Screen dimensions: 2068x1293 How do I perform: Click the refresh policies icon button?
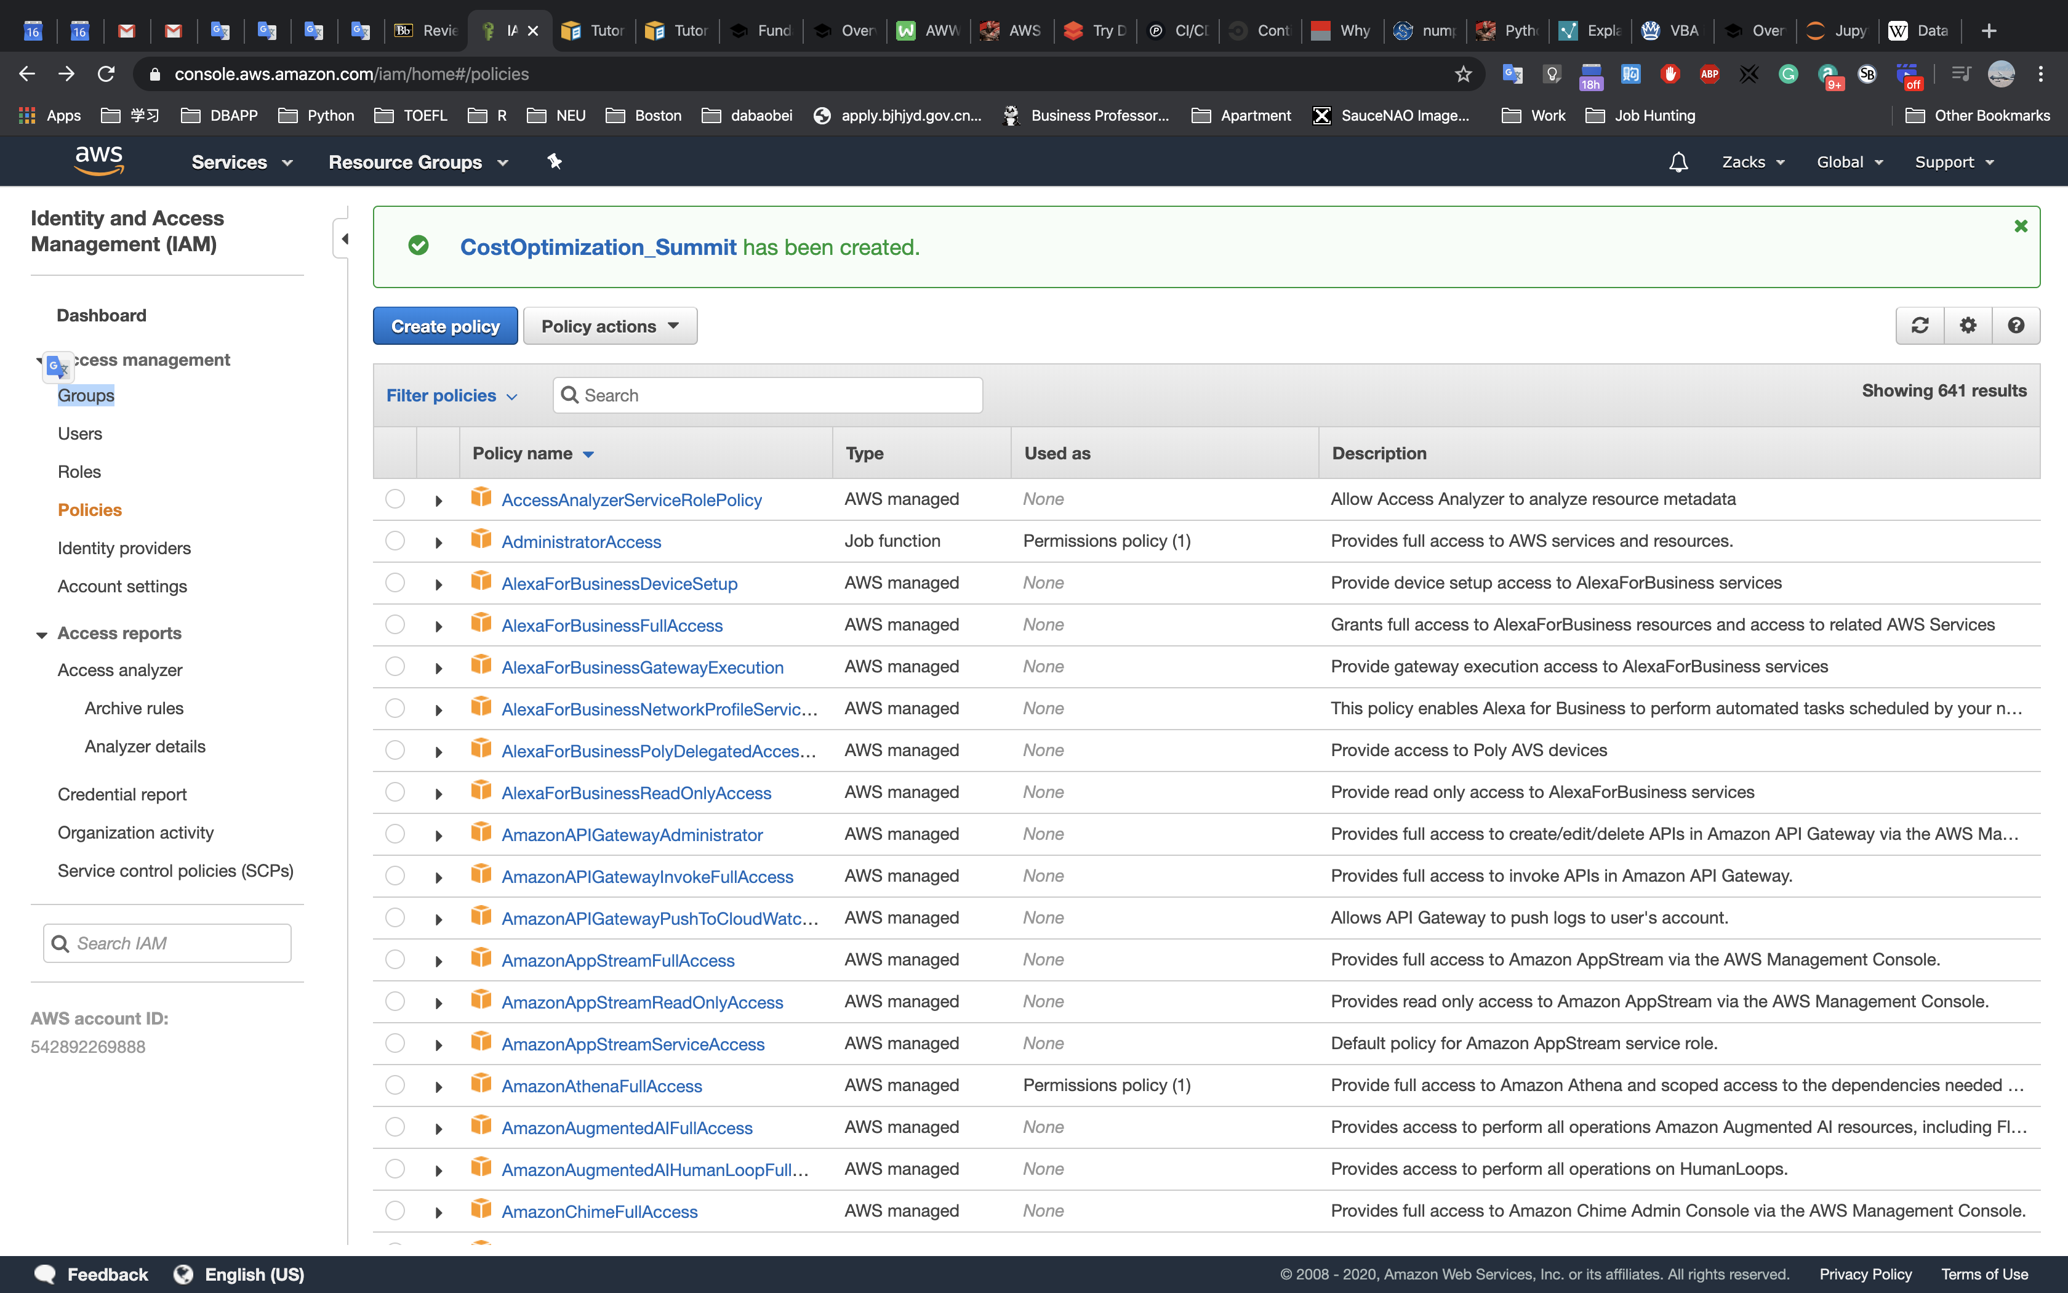coord(1919,326)
